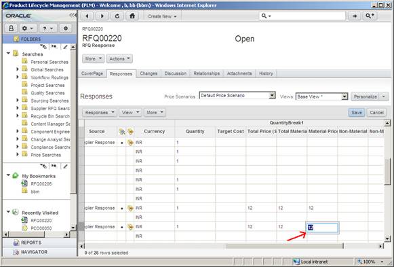Screen dimensions: 394x267
Task: Click the table's vertical scrollbar thumb
Action: [x=387, y=172]
